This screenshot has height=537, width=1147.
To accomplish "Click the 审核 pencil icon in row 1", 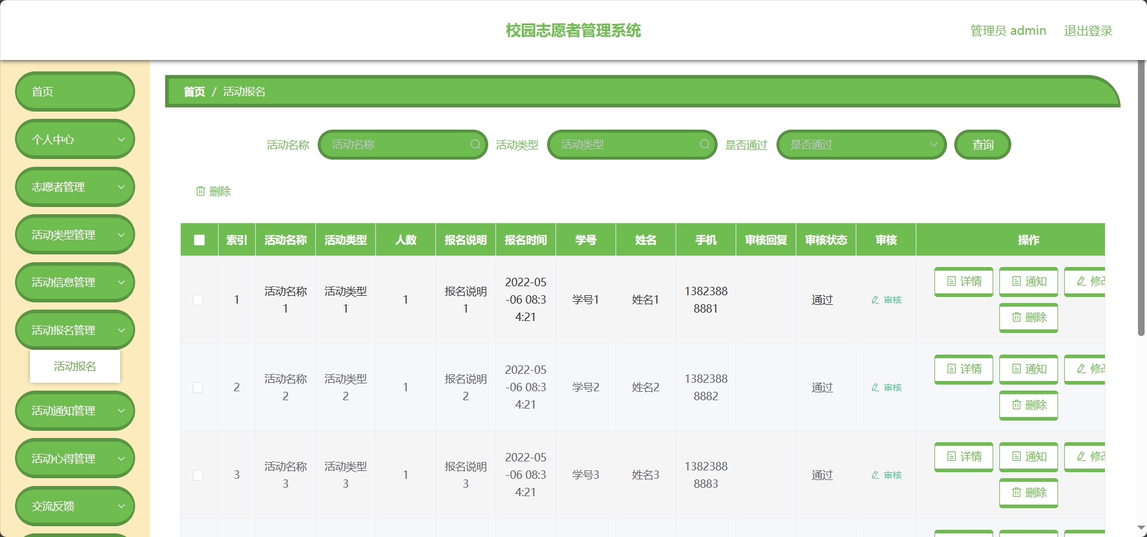I will click(886, 300).
